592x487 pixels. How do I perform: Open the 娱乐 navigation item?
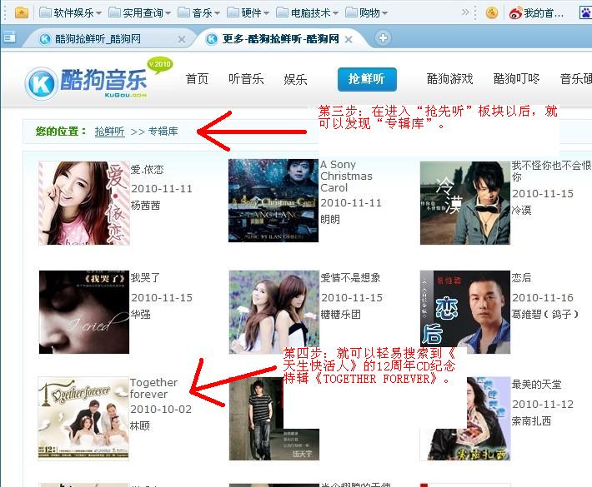point(295,80)
